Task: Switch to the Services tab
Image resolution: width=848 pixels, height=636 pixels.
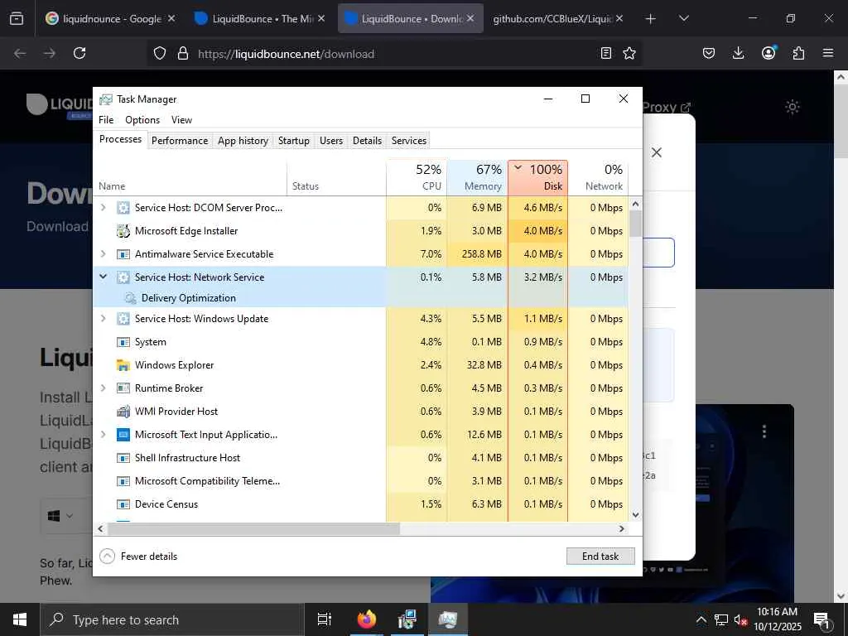Action: [409, 141]
